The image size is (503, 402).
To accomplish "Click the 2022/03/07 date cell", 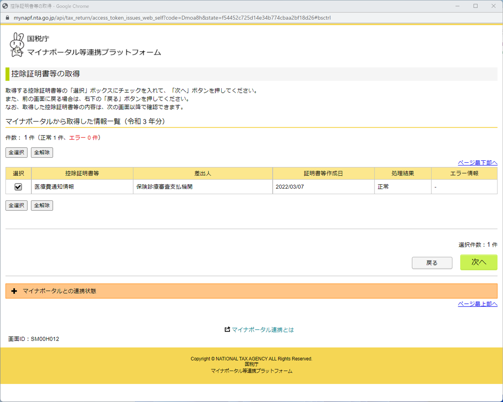I will [323, 187].
